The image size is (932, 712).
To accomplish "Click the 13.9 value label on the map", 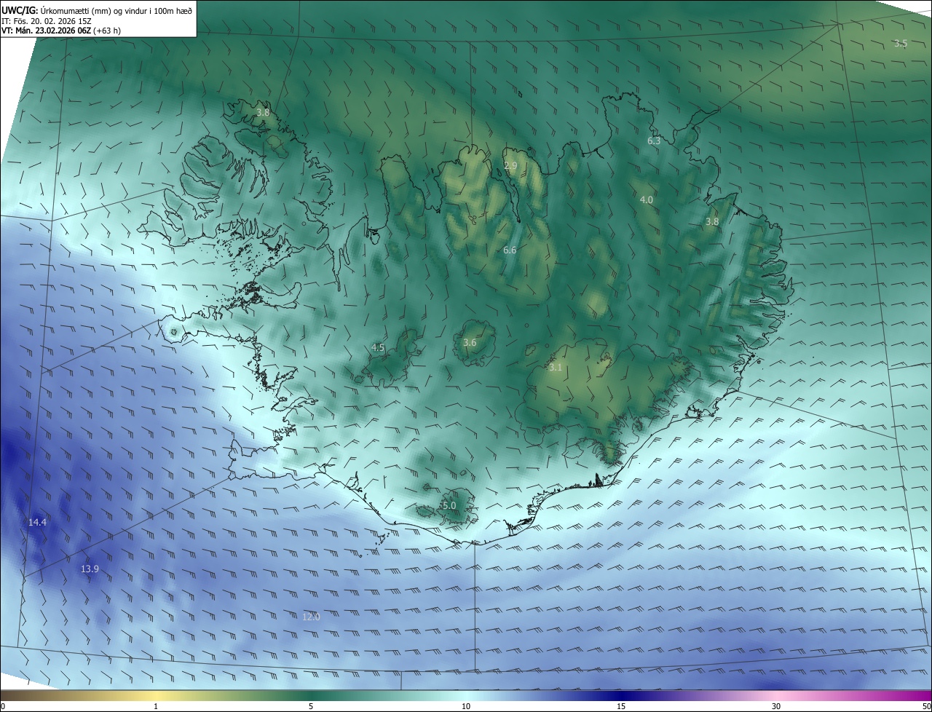I will 90,569.
